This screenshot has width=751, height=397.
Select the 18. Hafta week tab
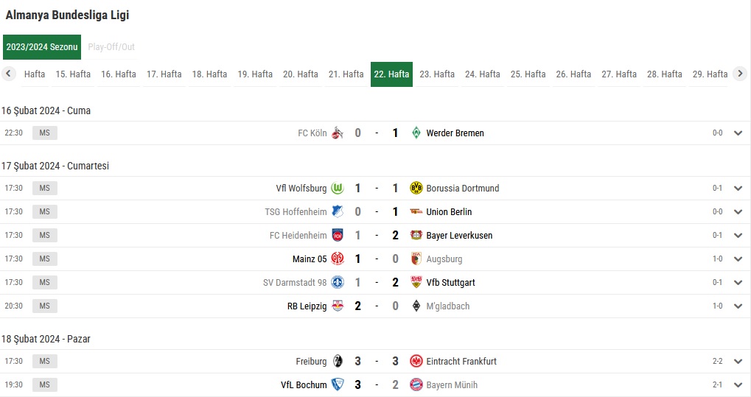point(209,74)
